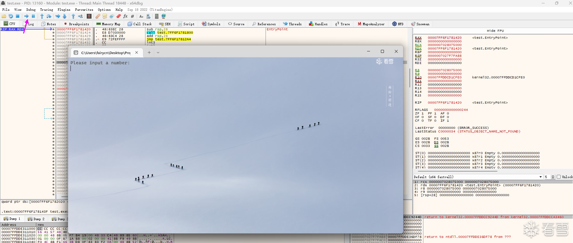Click Execute Till Return icon
Image resolution: width=573 pixels, height=243 pixels.
(x=73, y=16)
